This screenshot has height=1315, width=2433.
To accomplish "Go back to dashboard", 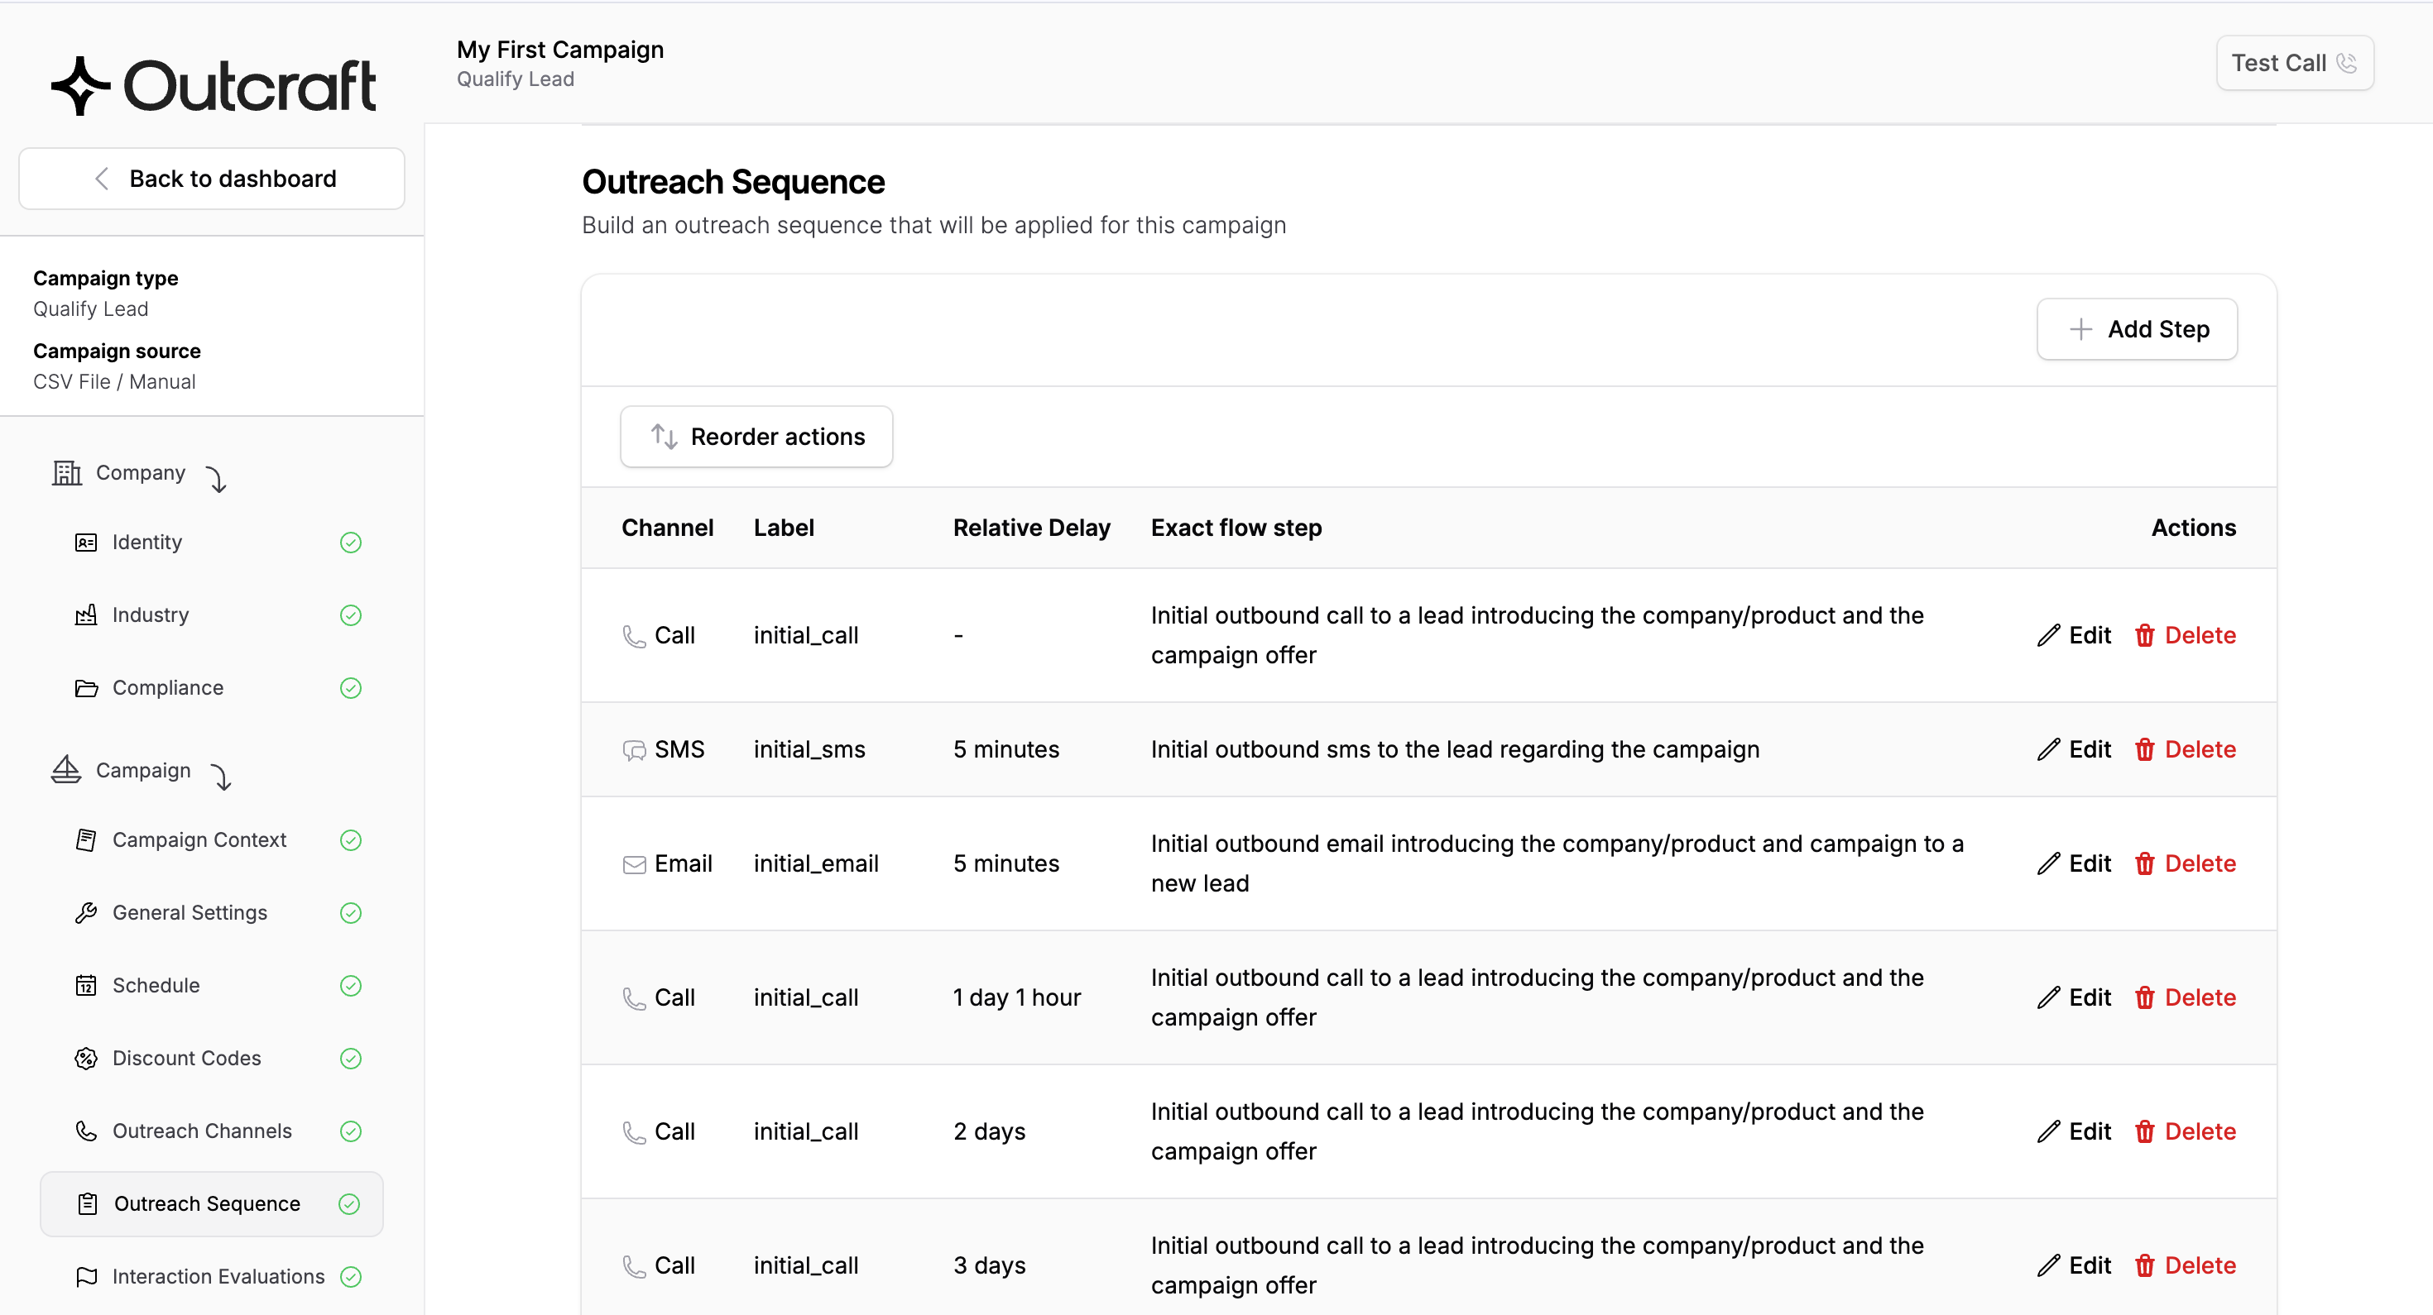I will [212, 179].
